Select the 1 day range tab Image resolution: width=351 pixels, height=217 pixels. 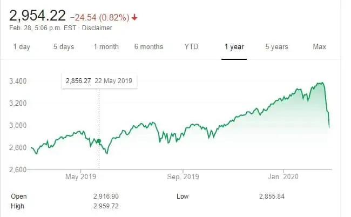[22, 47]
